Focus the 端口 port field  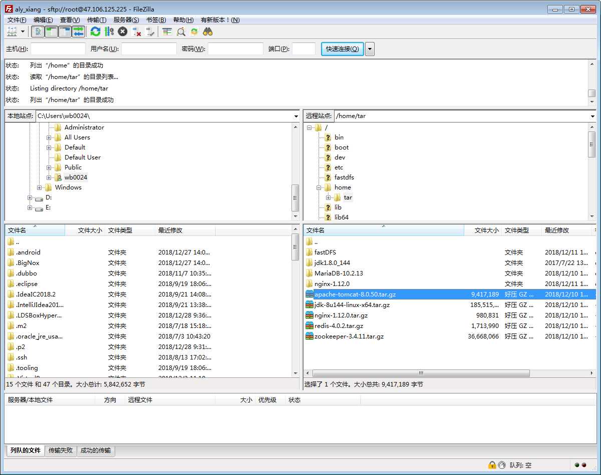304,49
